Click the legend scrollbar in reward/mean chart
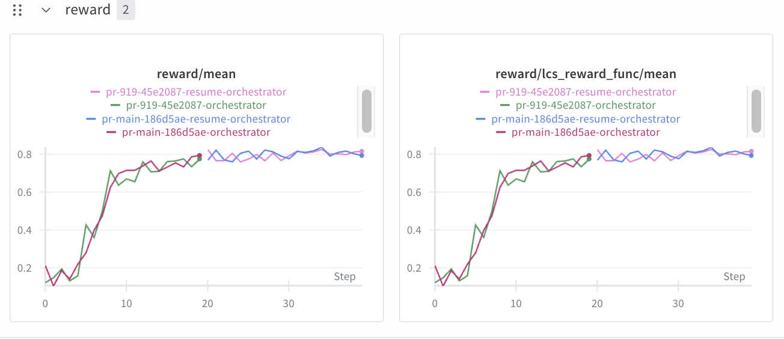The image size is (784, 339). 366,111
